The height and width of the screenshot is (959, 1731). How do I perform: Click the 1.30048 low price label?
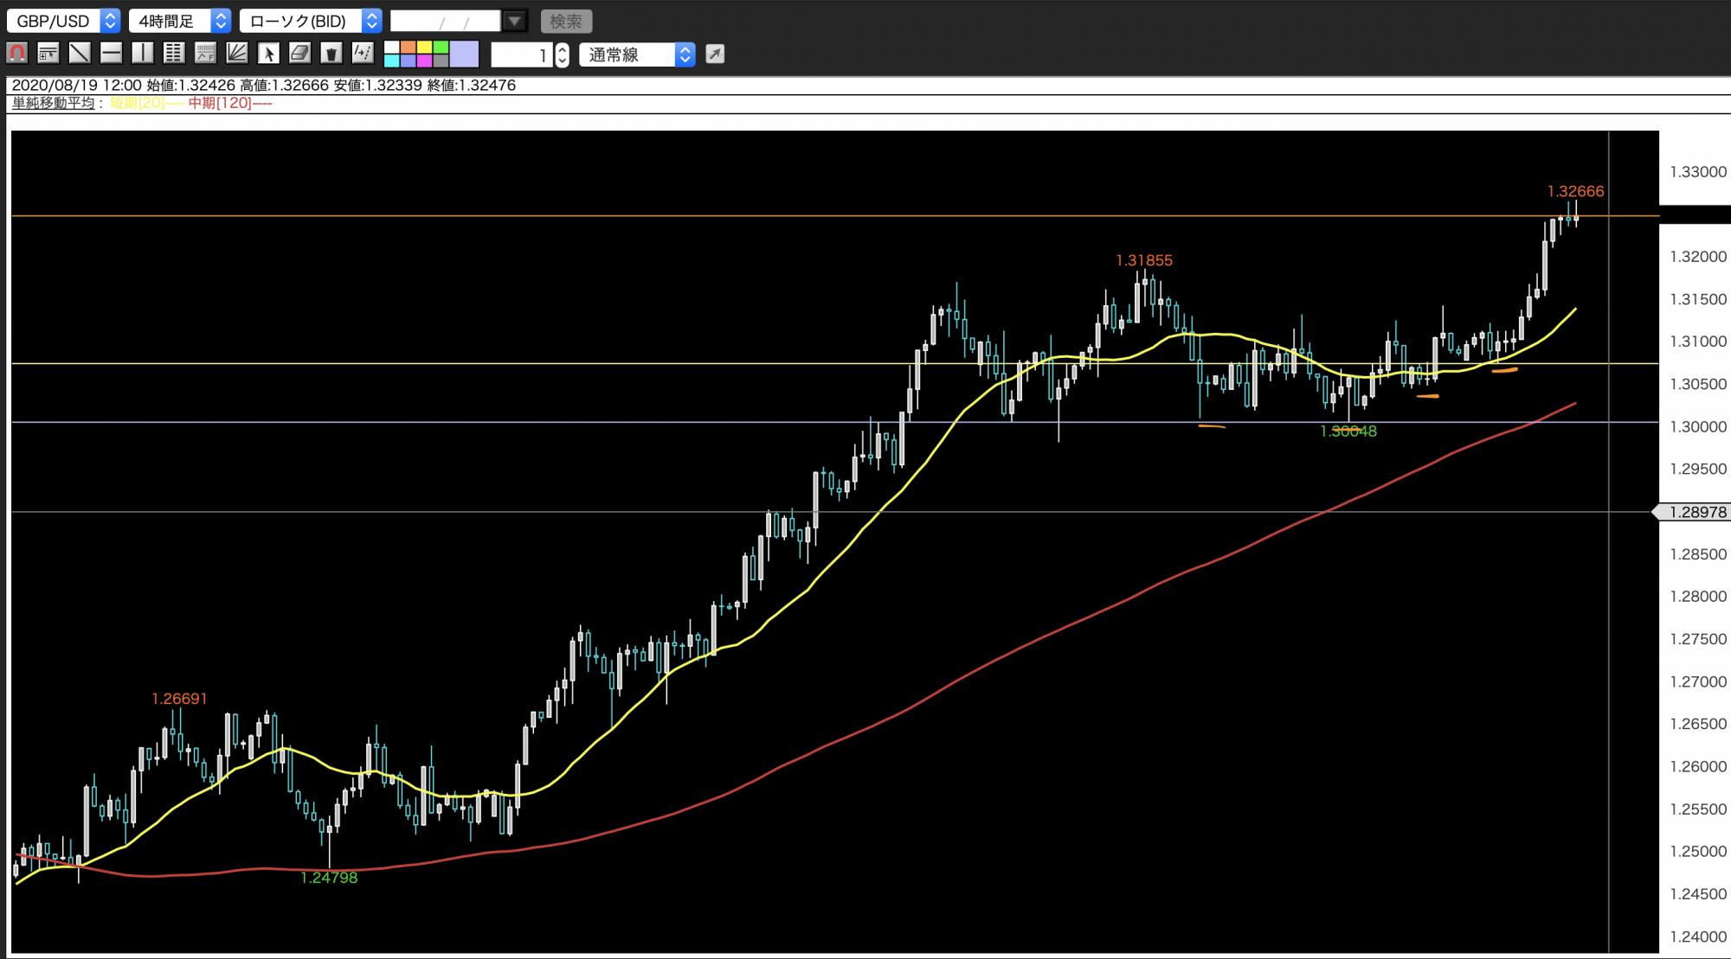1348,432
